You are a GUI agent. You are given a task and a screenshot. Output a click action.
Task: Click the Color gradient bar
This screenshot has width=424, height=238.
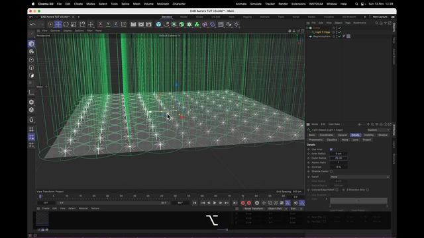358,201
